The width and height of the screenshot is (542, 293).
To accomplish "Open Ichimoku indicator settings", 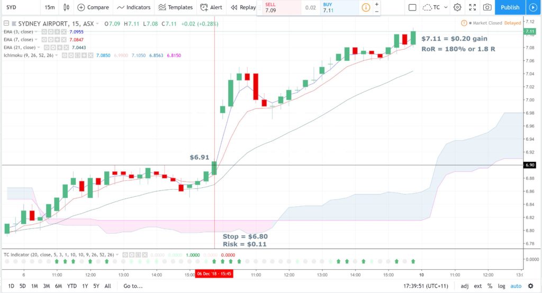I will click(x=71, y=56).
